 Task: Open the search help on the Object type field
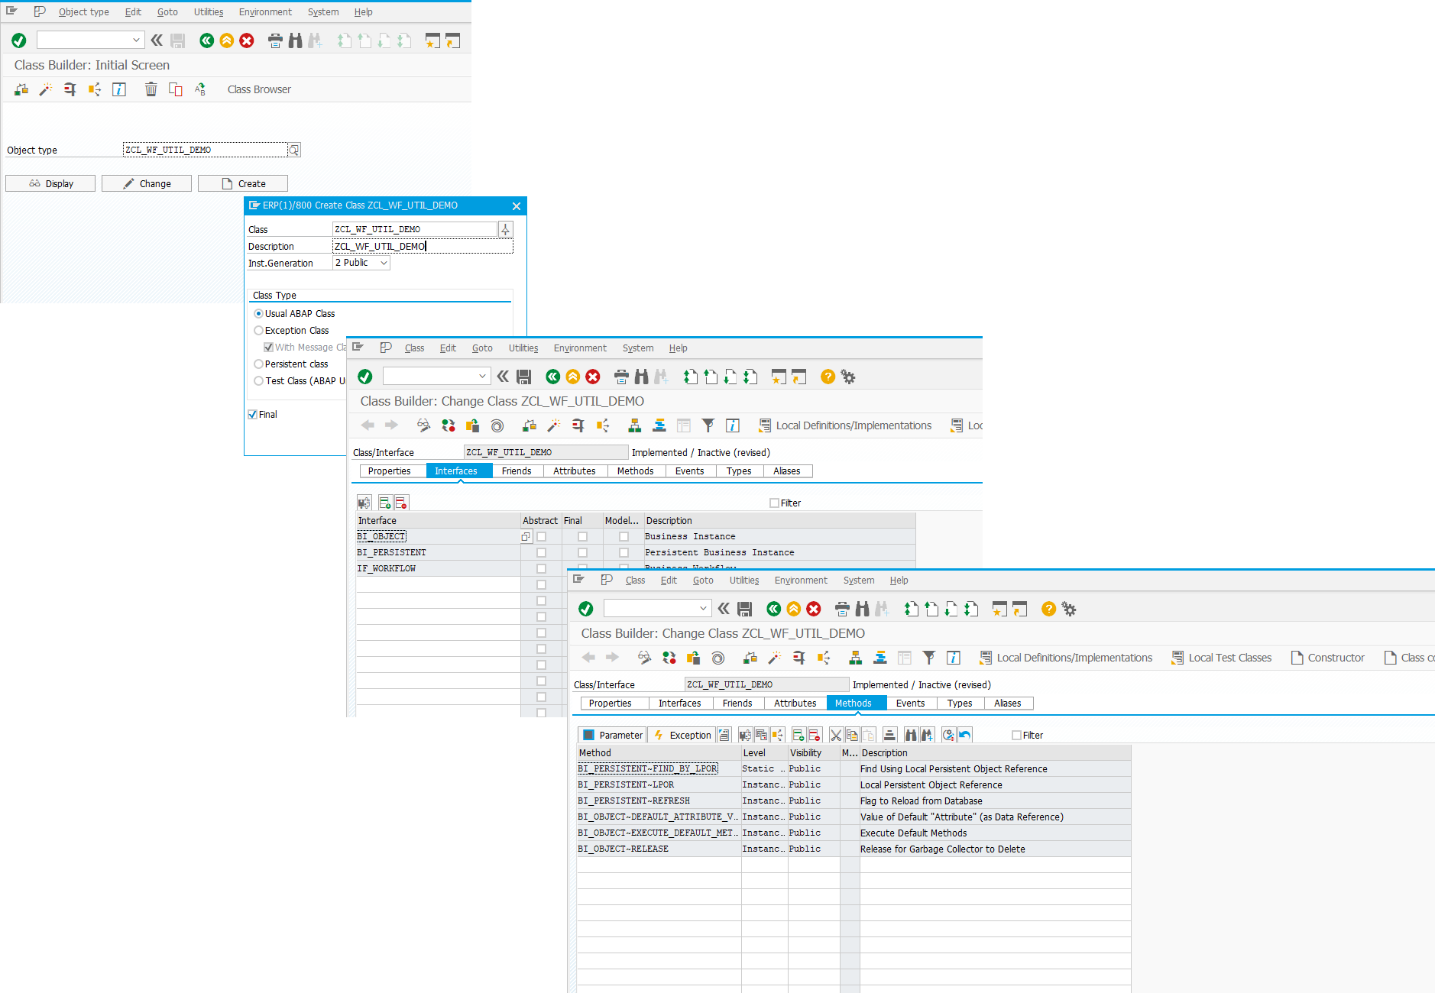coord(294,149)
